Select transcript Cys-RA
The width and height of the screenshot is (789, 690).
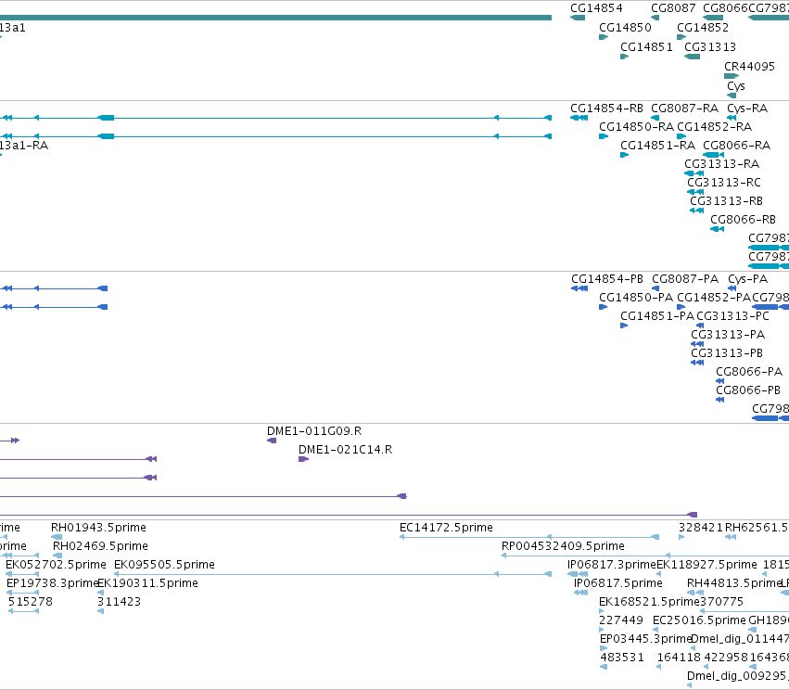click(x=747, y=109)
